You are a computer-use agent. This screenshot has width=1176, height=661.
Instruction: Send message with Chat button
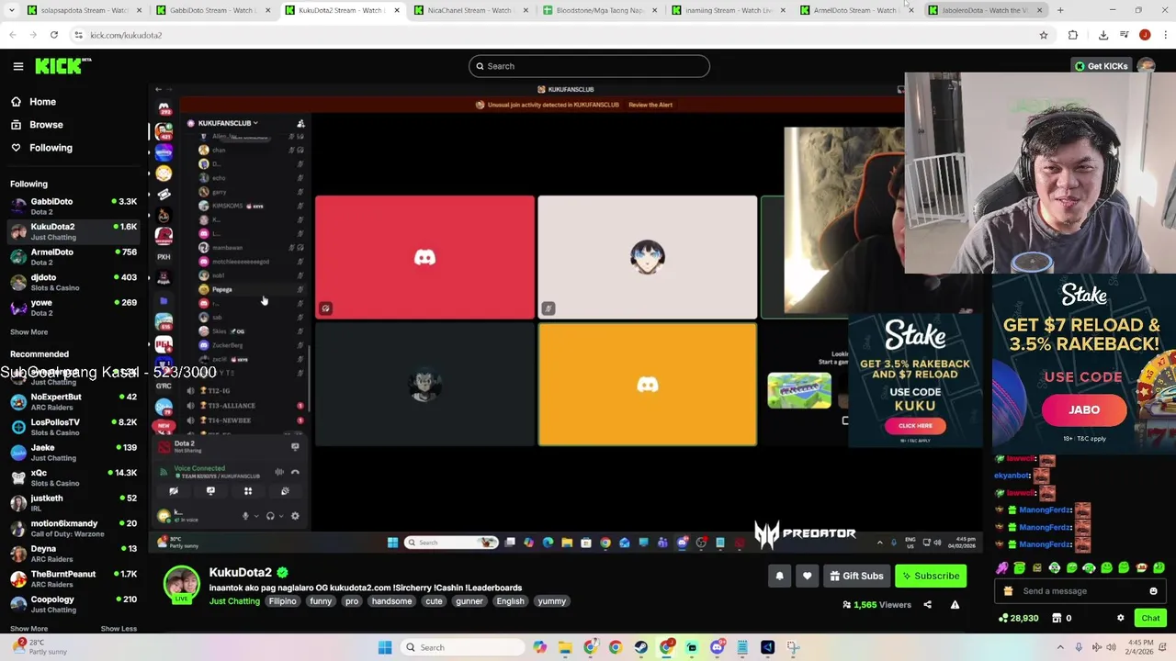pos(1150,618)
